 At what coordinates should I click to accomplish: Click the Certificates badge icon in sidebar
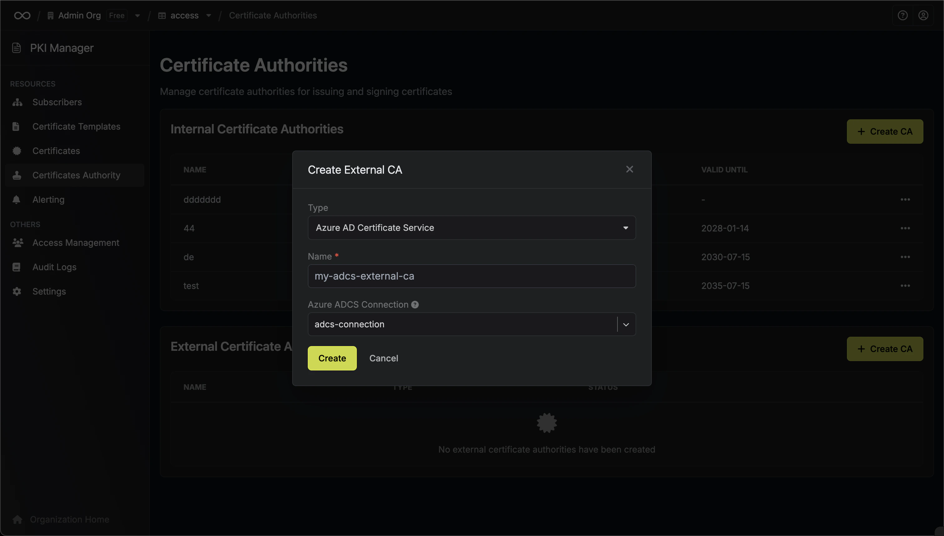(17, 151)
